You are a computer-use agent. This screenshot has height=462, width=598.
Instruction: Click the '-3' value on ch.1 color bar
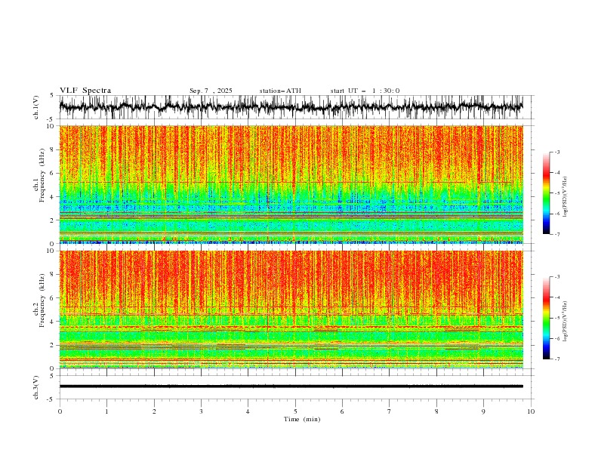(556, 152)
